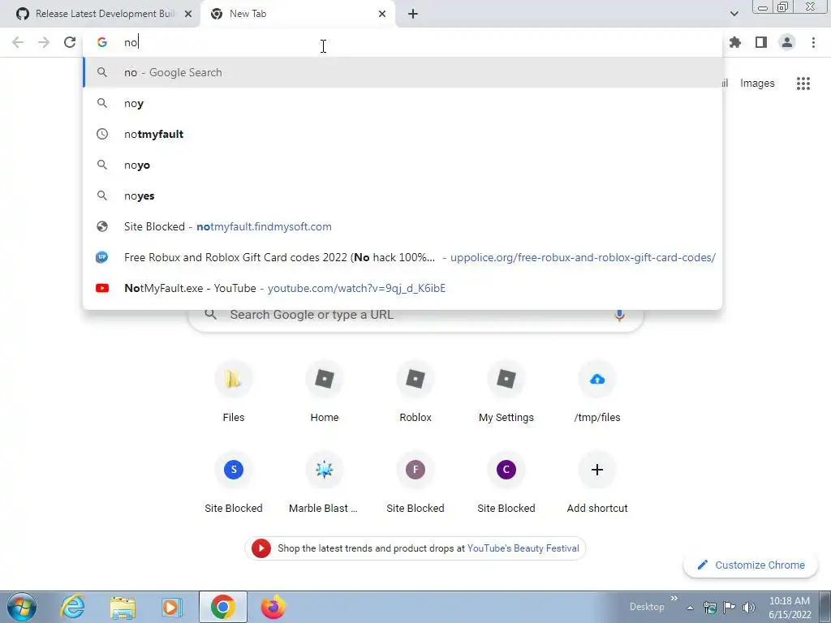Open the Free Robux uppolice.org suggestion
Viewport: 831px width, 623px height.
coord(403,257)
